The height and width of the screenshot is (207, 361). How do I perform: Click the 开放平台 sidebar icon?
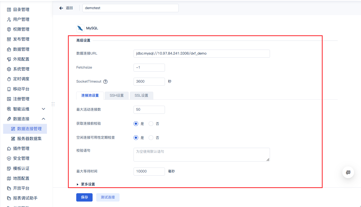pyautogui.click(x=9, y=188)
